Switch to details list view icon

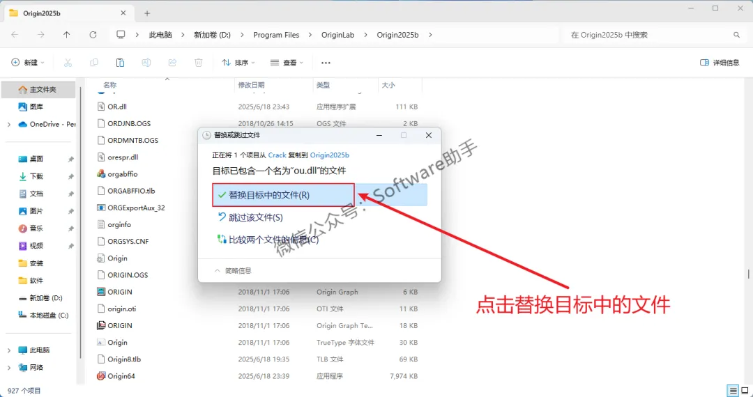pos(733,390)
